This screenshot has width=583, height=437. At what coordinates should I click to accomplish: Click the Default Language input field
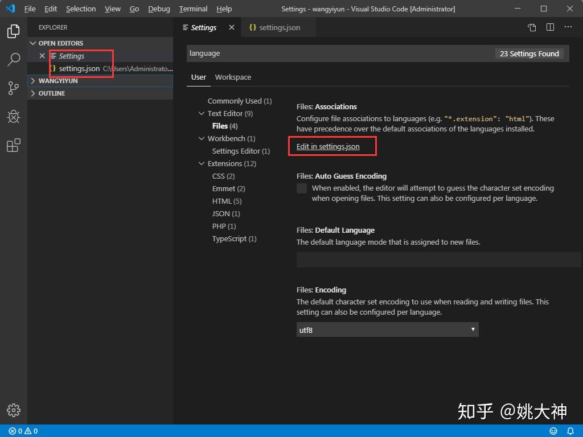(x=439, y=259)
